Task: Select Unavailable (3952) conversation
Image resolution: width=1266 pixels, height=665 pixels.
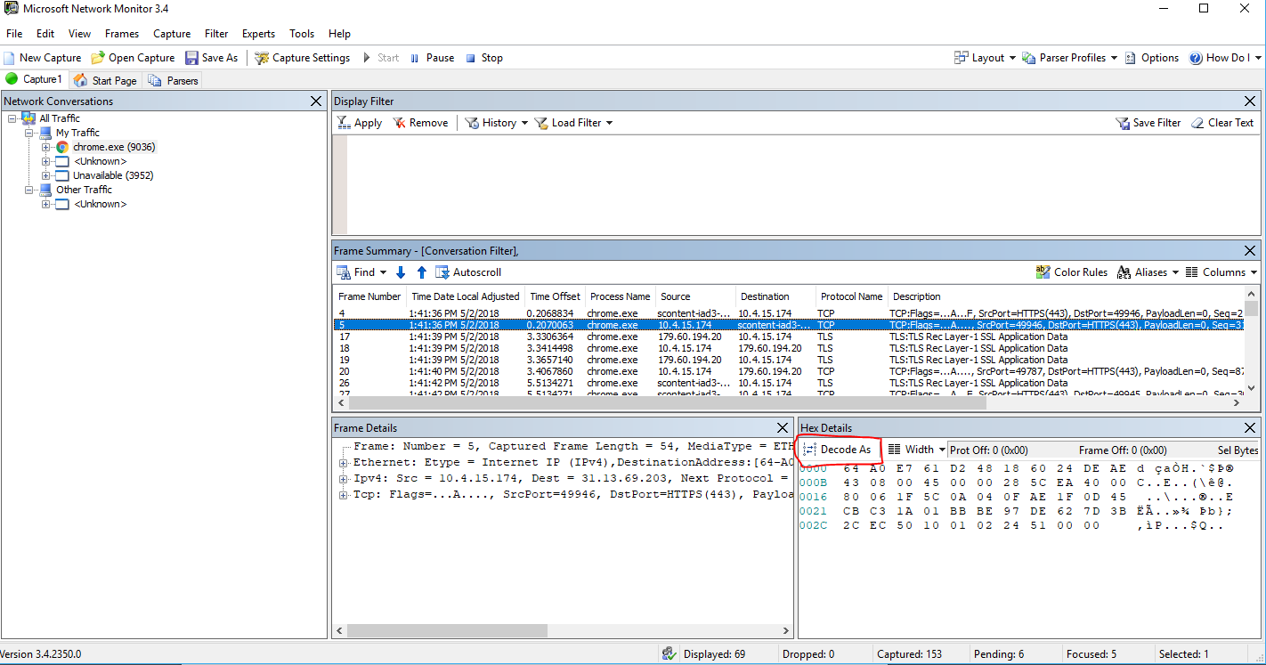Action: 113,175
